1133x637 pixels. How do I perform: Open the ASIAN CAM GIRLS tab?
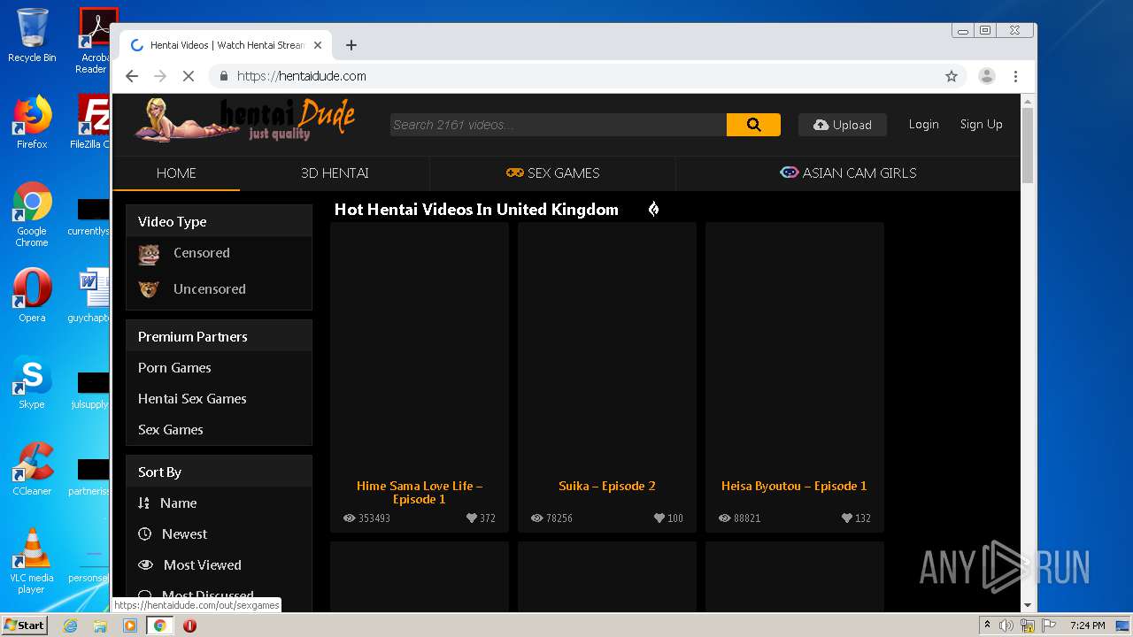848,173
